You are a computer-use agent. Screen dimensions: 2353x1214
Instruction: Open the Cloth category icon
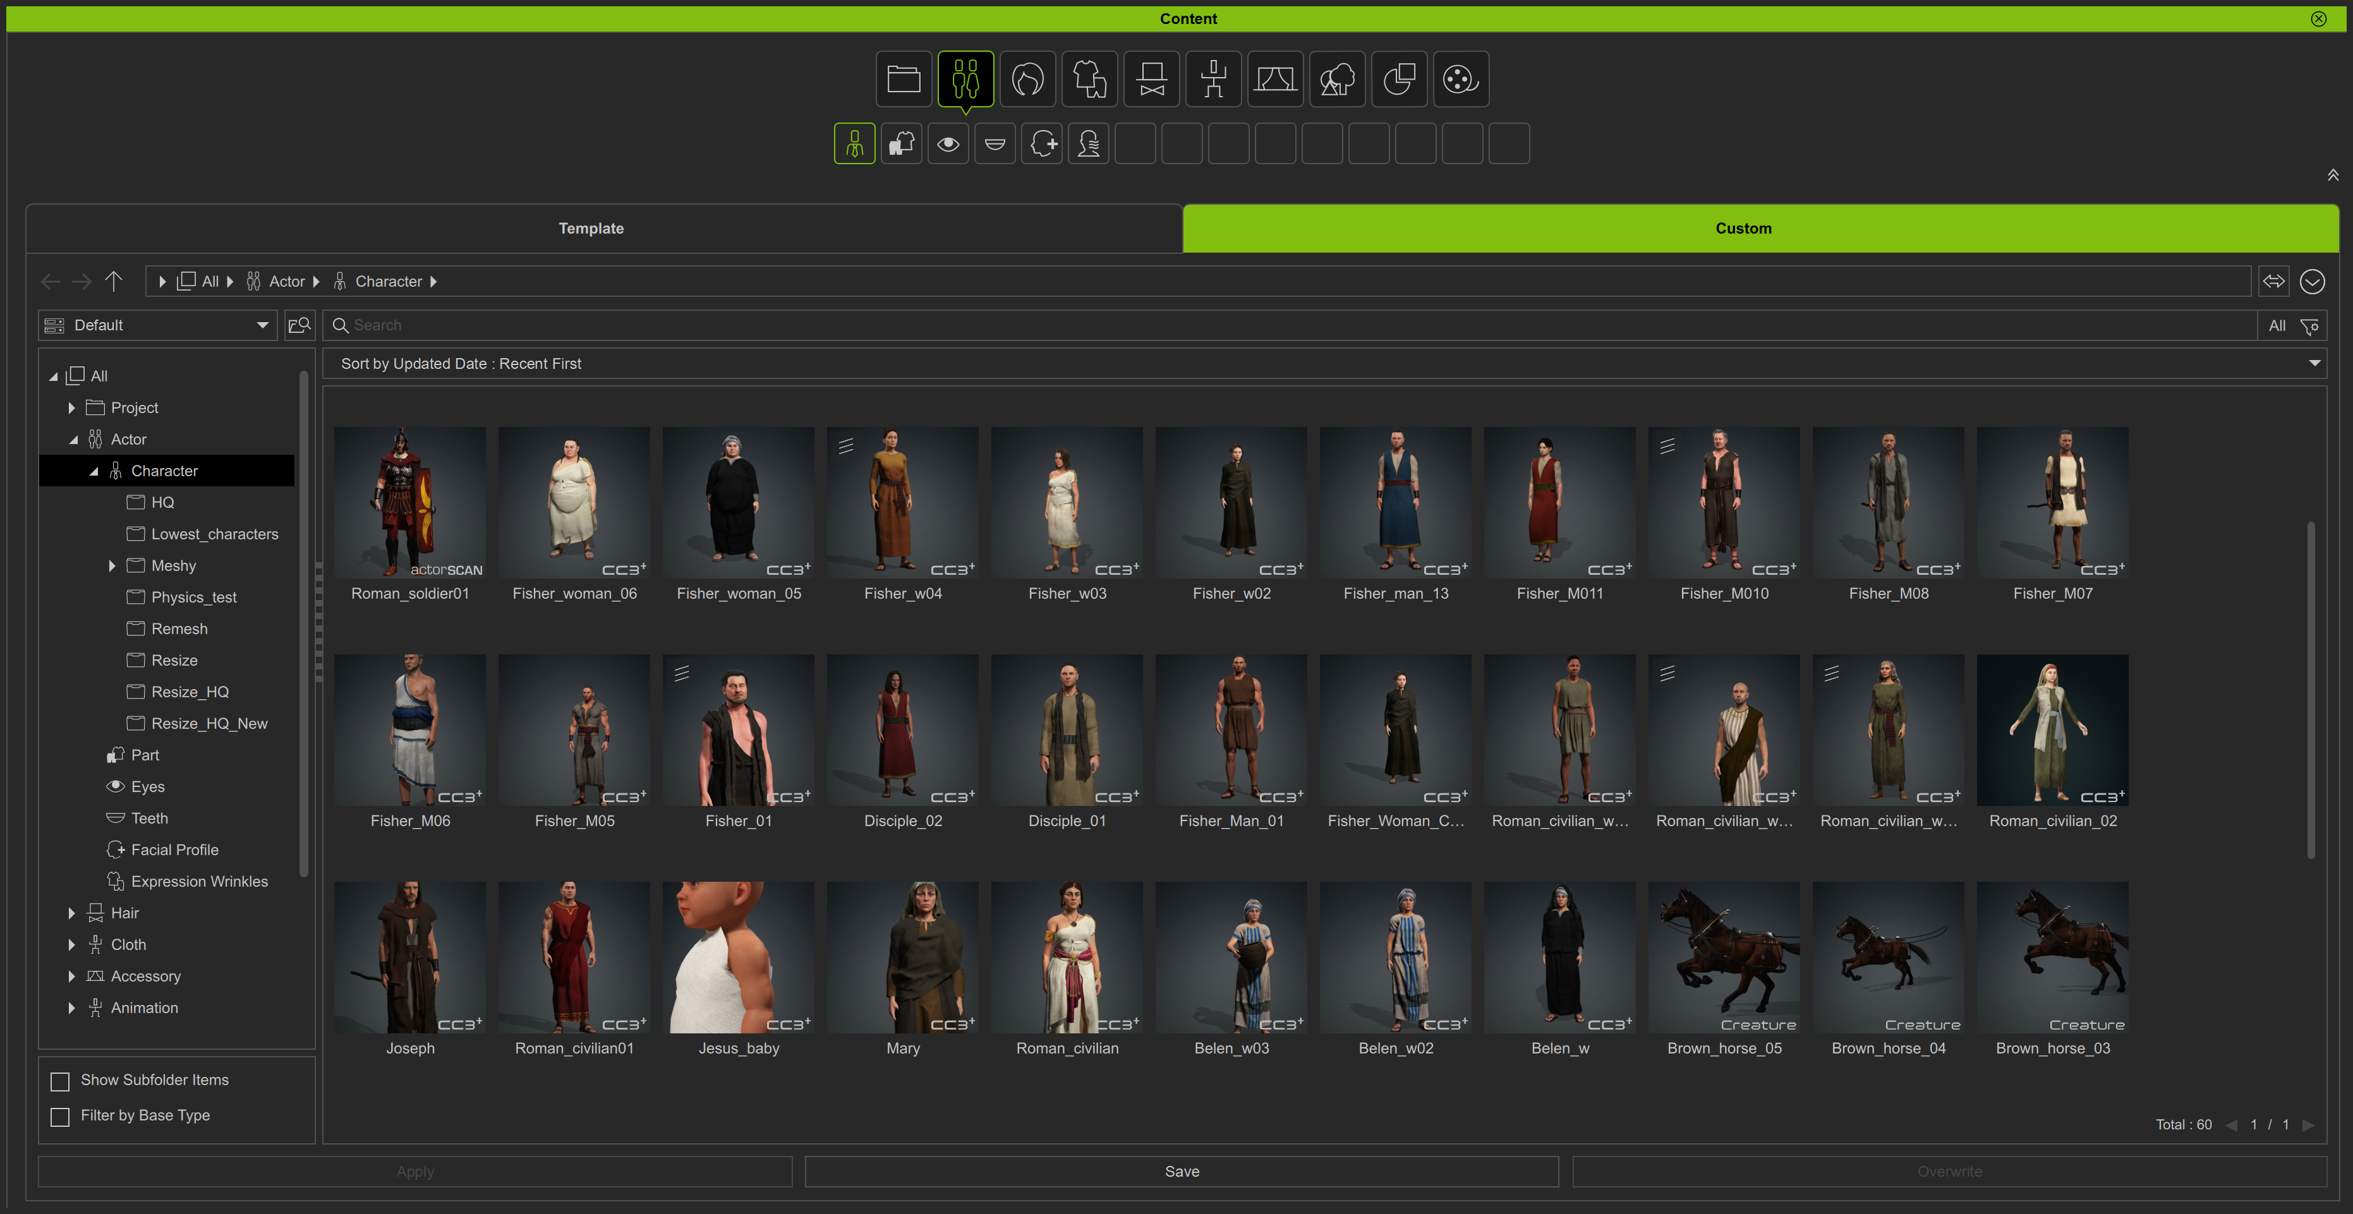click(x=1090, y=80)
